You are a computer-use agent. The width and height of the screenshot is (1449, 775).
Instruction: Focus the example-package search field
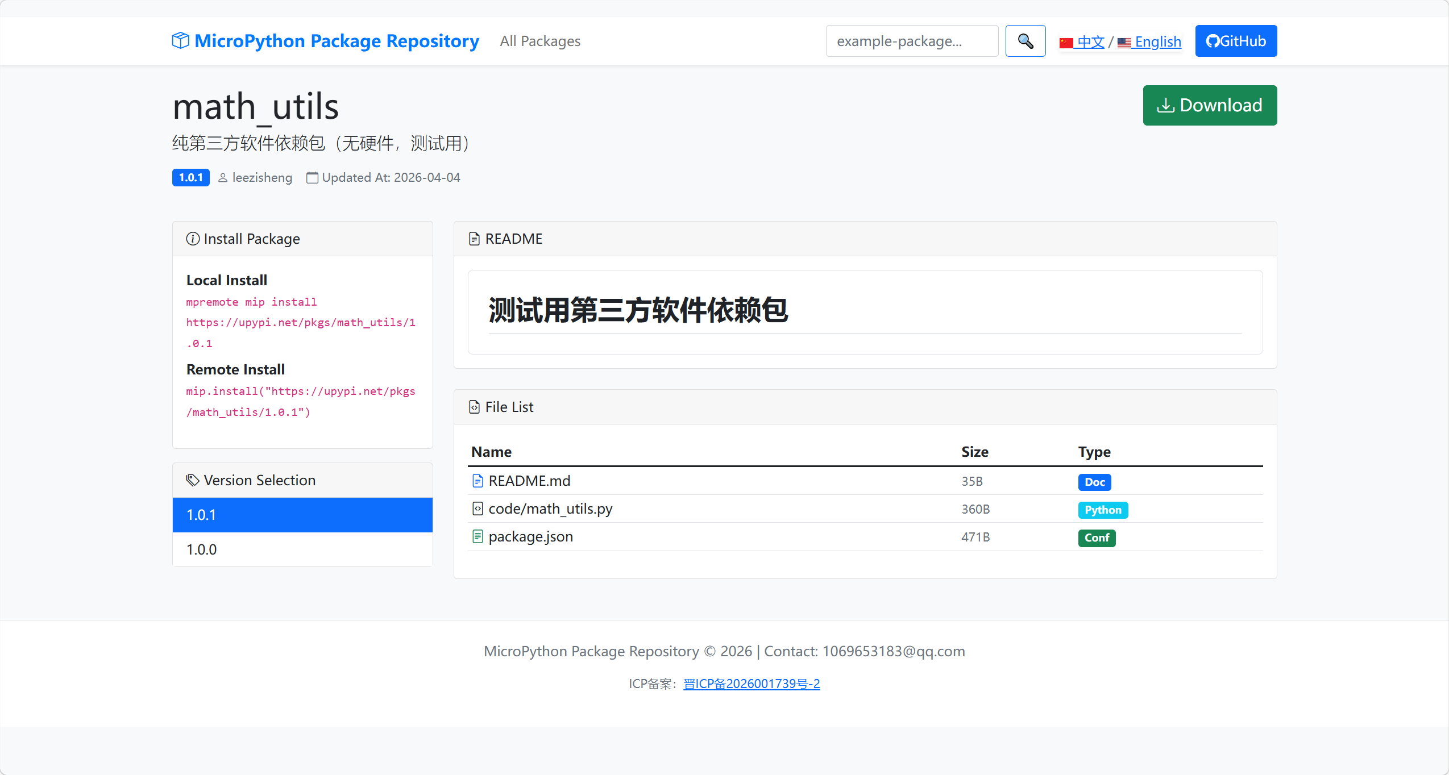(911, 41)
